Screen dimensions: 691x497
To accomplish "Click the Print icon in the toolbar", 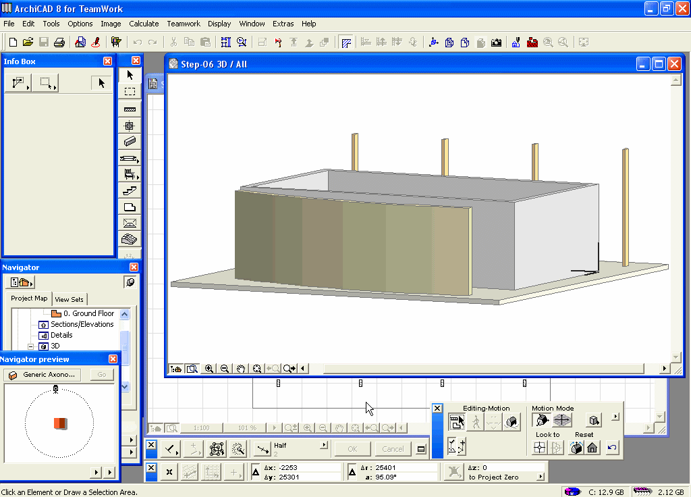I will click(x=59, y=43).
